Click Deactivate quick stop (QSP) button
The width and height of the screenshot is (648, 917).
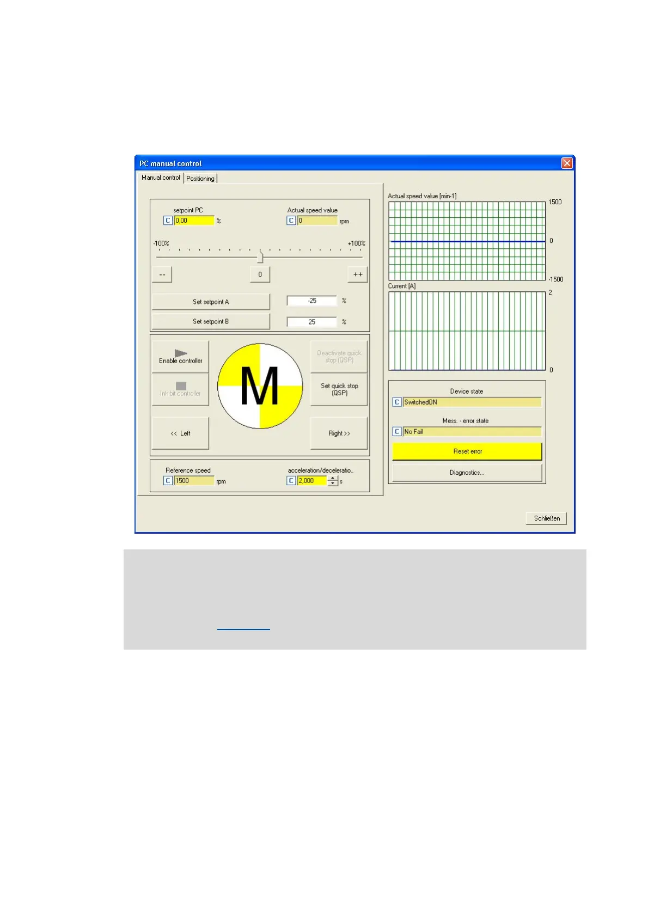pos(339,357)
